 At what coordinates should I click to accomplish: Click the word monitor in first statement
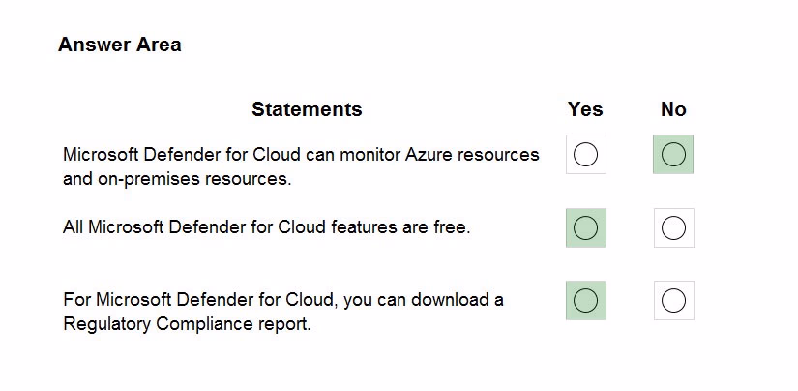[x=370, y=154]
